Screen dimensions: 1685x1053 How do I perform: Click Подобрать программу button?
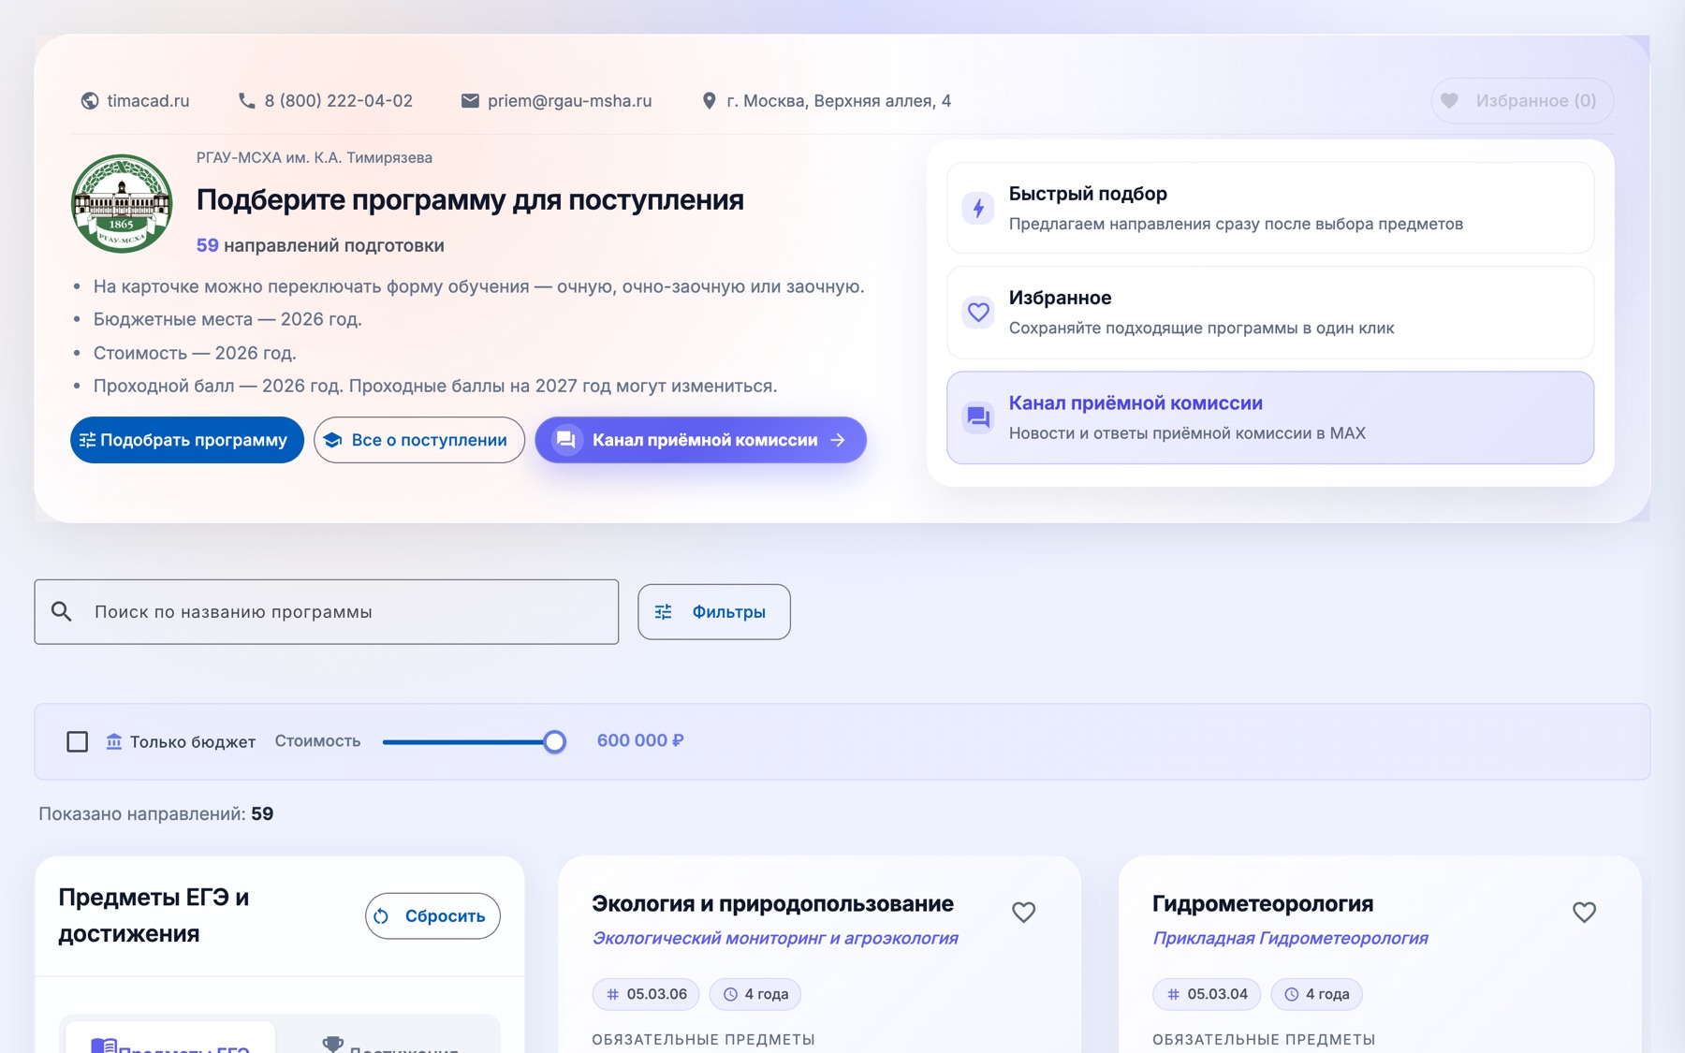point(187,440)
